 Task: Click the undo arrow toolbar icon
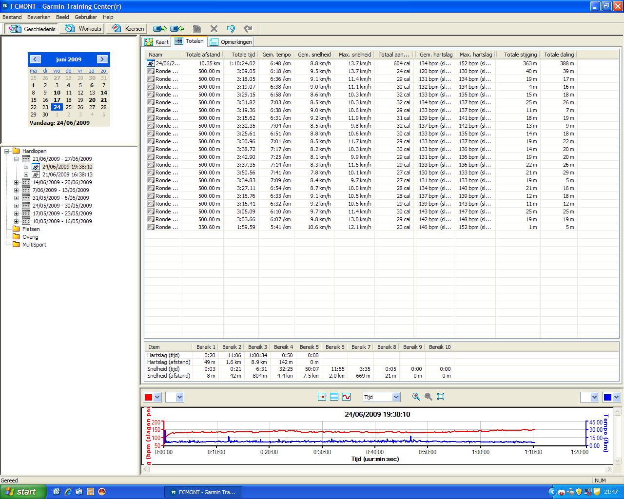231,29
